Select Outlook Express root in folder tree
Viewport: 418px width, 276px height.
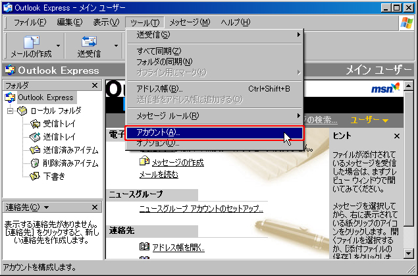pos(45,97)
